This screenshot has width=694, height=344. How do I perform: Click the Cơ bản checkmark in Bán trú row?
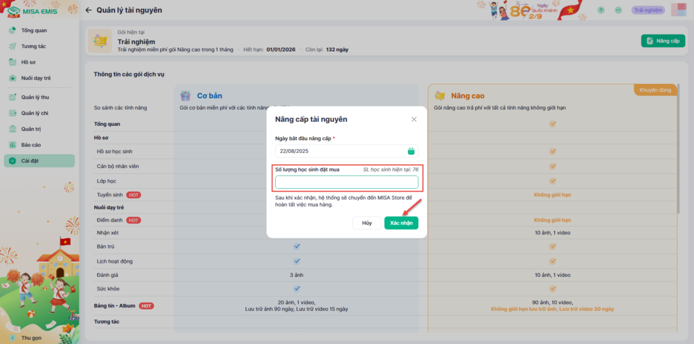click(297, 246)
